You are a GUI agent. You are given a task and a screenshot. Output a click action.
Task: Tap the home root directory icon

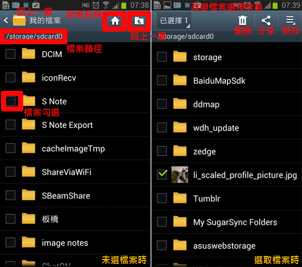click(115, 21)
